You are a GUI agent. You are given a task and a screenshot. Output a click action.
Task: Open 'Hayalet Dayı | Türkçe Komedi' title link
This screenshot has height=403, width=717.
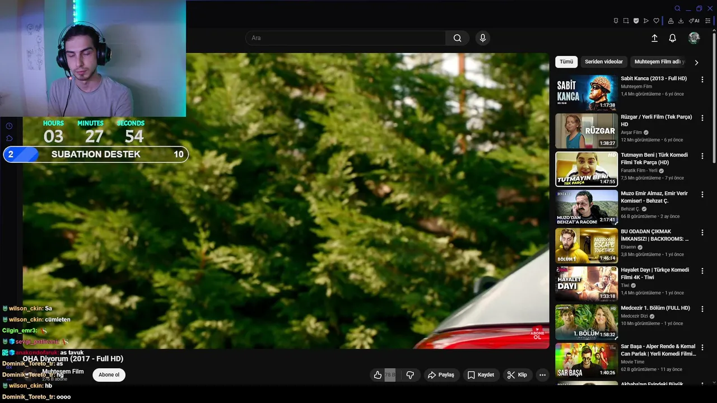[x=655, y=273]
